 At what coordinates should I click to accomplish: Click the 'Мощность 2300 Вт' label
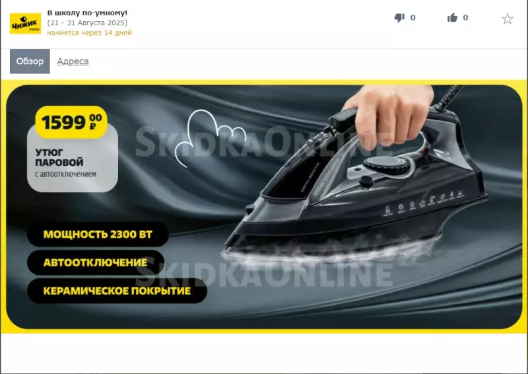[98, 234]
